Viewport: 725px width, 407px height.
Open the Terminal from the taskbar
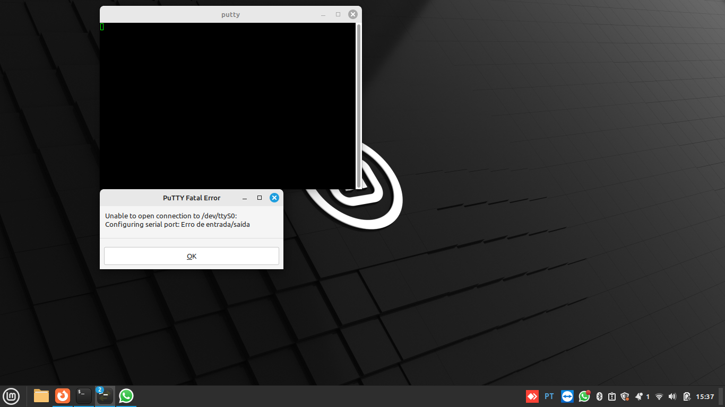point(84,396)
